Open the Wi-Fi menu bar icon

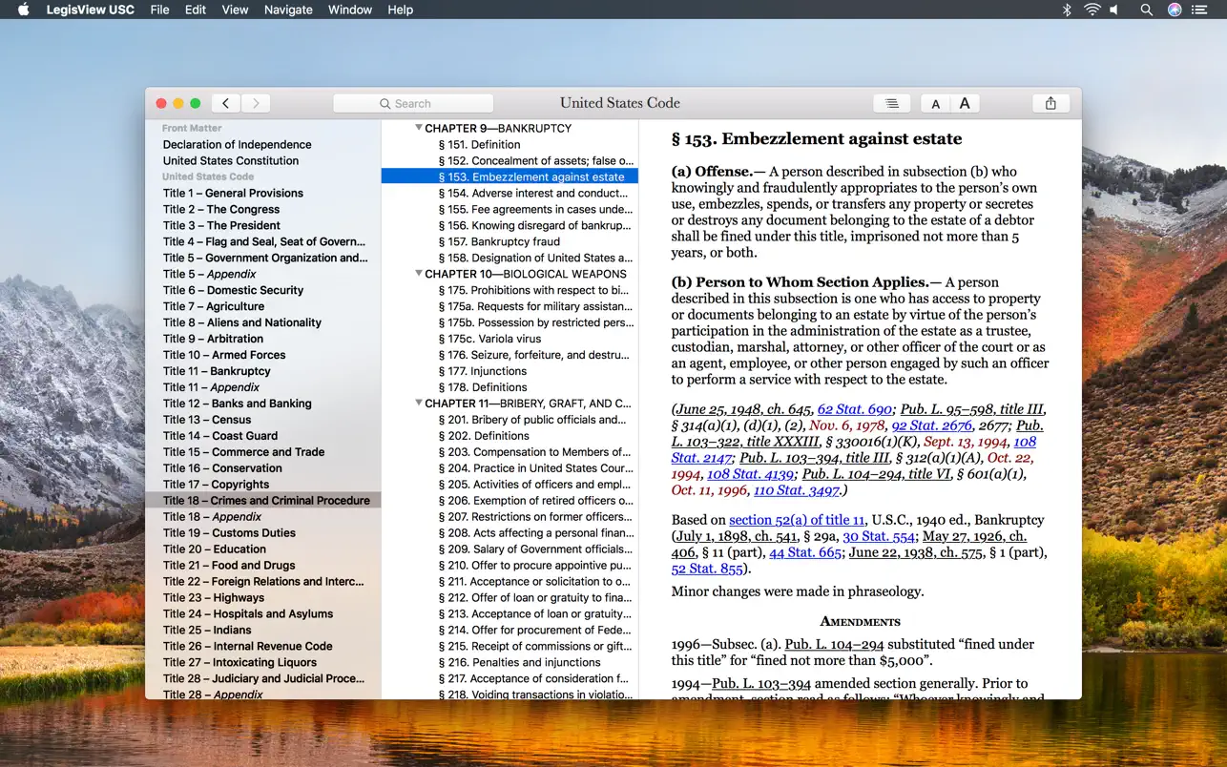tap(1091, 10)
